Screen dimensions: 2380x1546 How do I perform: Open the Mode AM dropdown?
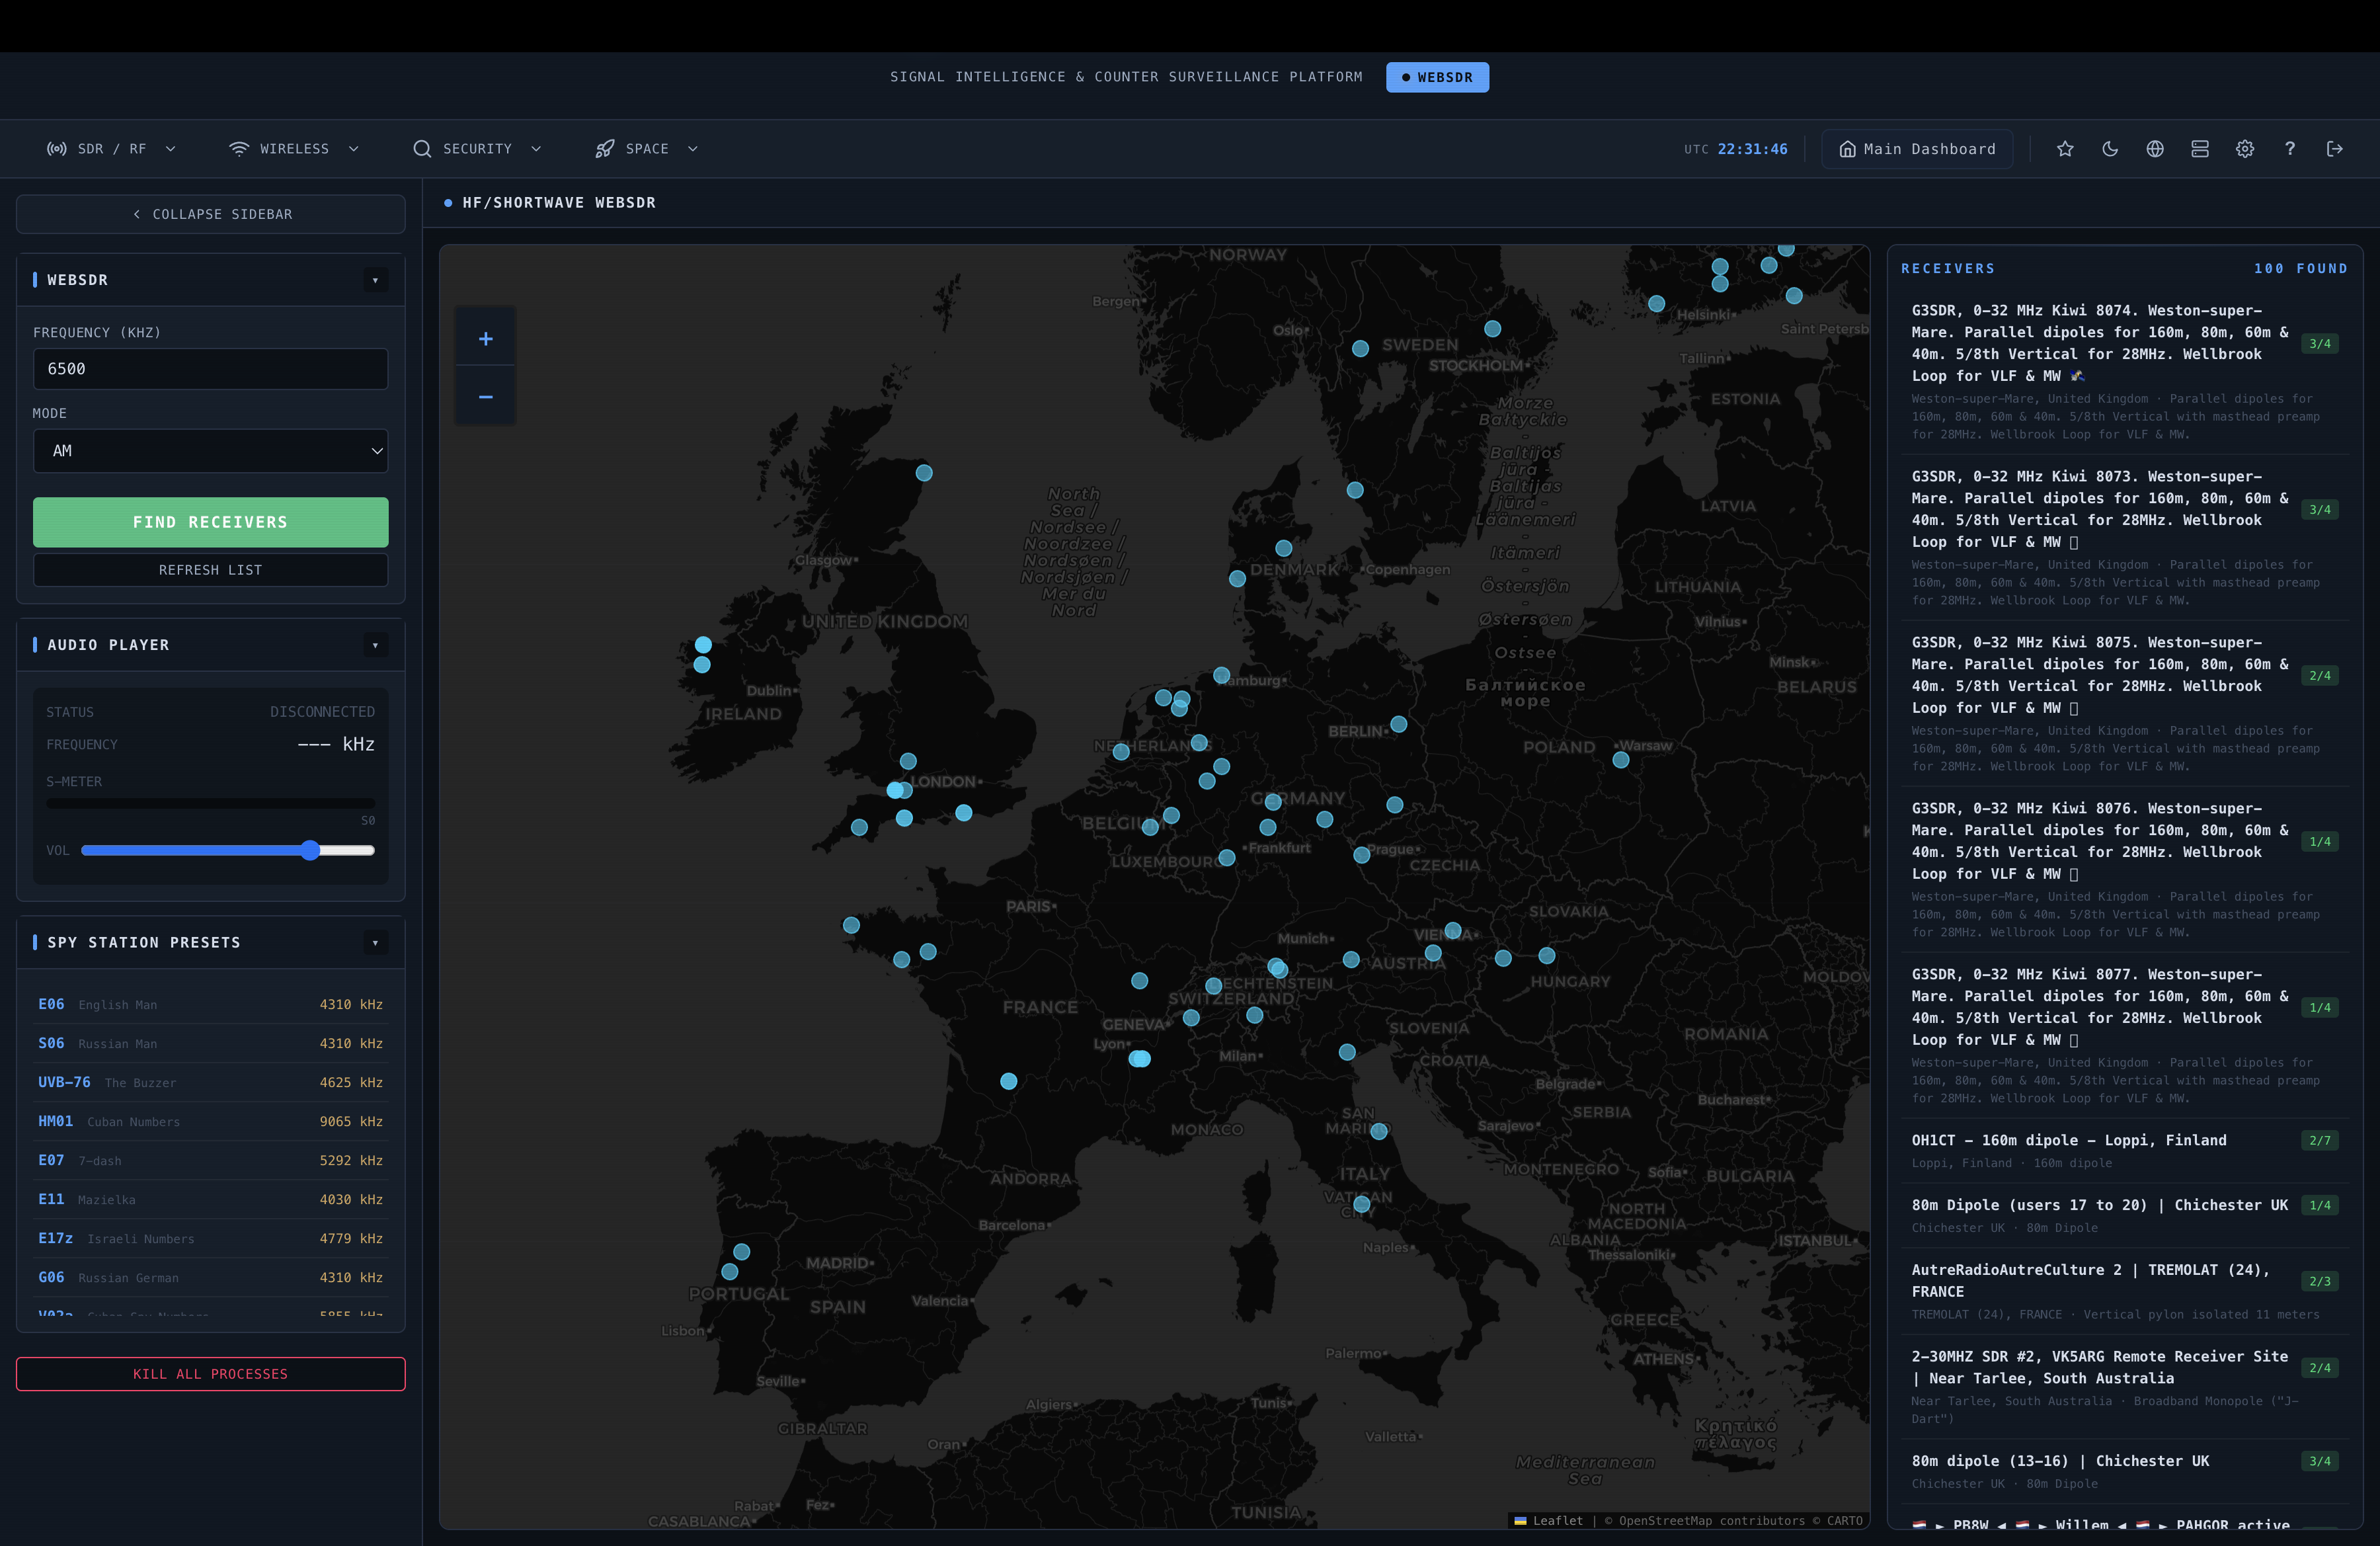(210, 451)
